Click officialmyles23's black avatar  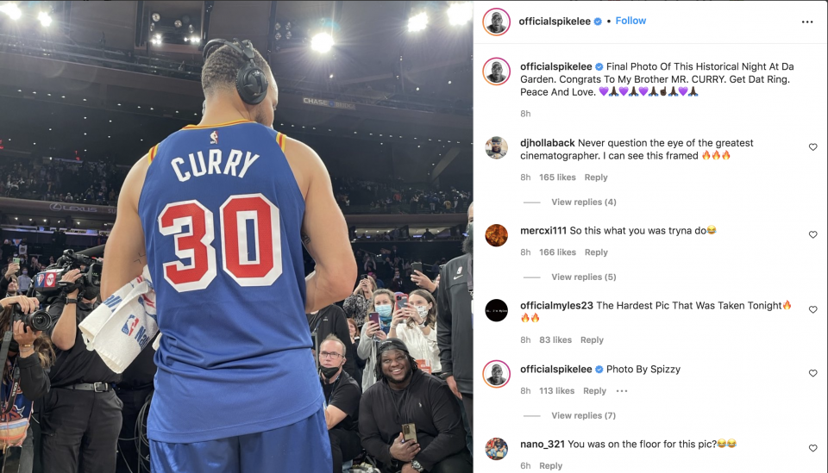pos(497,310)
